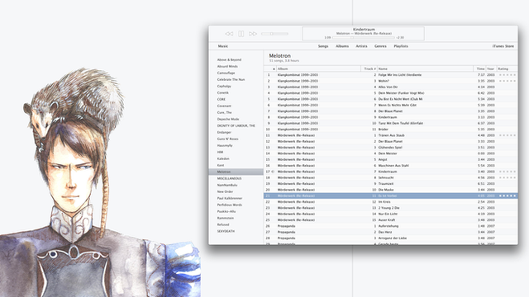Switch to the Songs tab
The height and width of the screenshot is (297, 529).
pyautogui.click(x=323, y=46)
